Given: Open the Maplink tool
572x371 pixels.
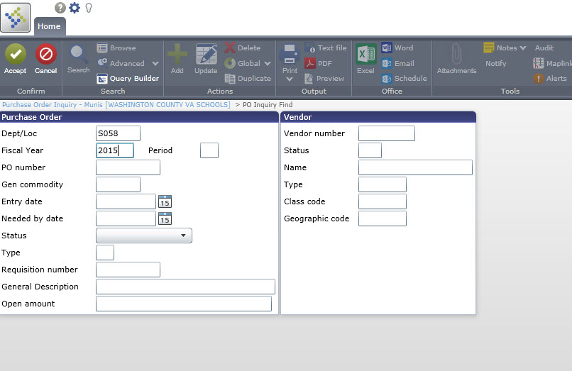Looking at the screenshot, I should pyautogui.click(x=552, y=63).
